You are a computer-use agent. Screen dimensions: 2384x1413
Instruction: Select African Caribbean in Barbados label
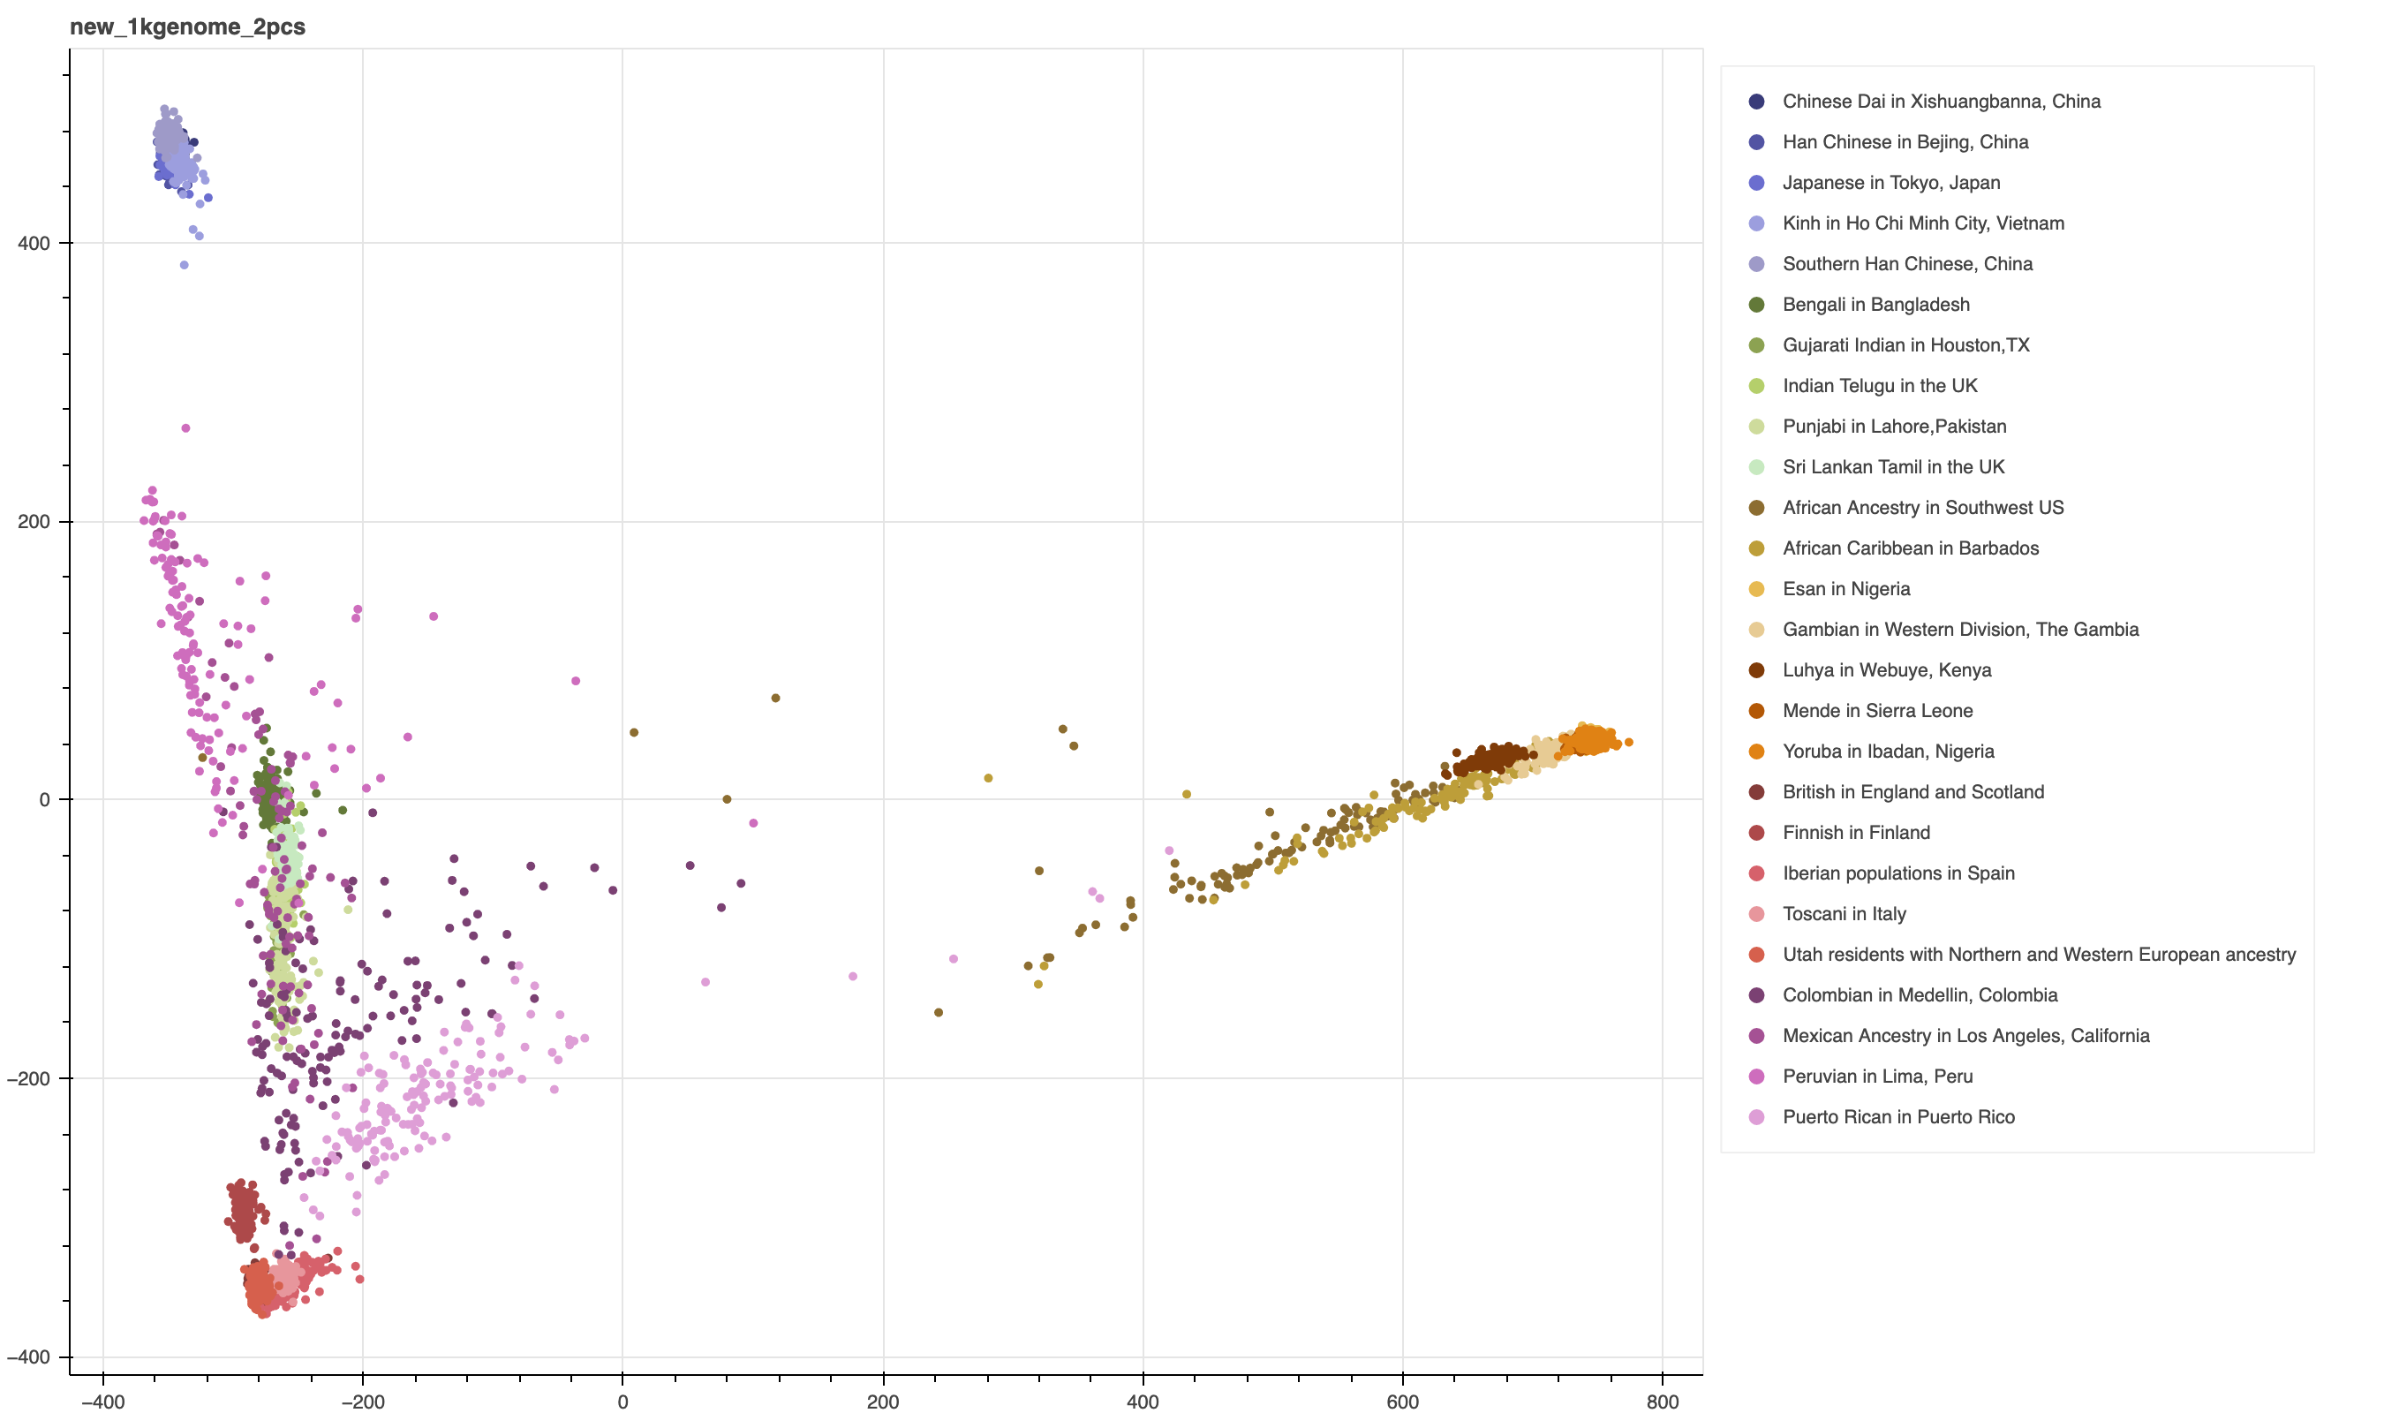[1910, 548]
